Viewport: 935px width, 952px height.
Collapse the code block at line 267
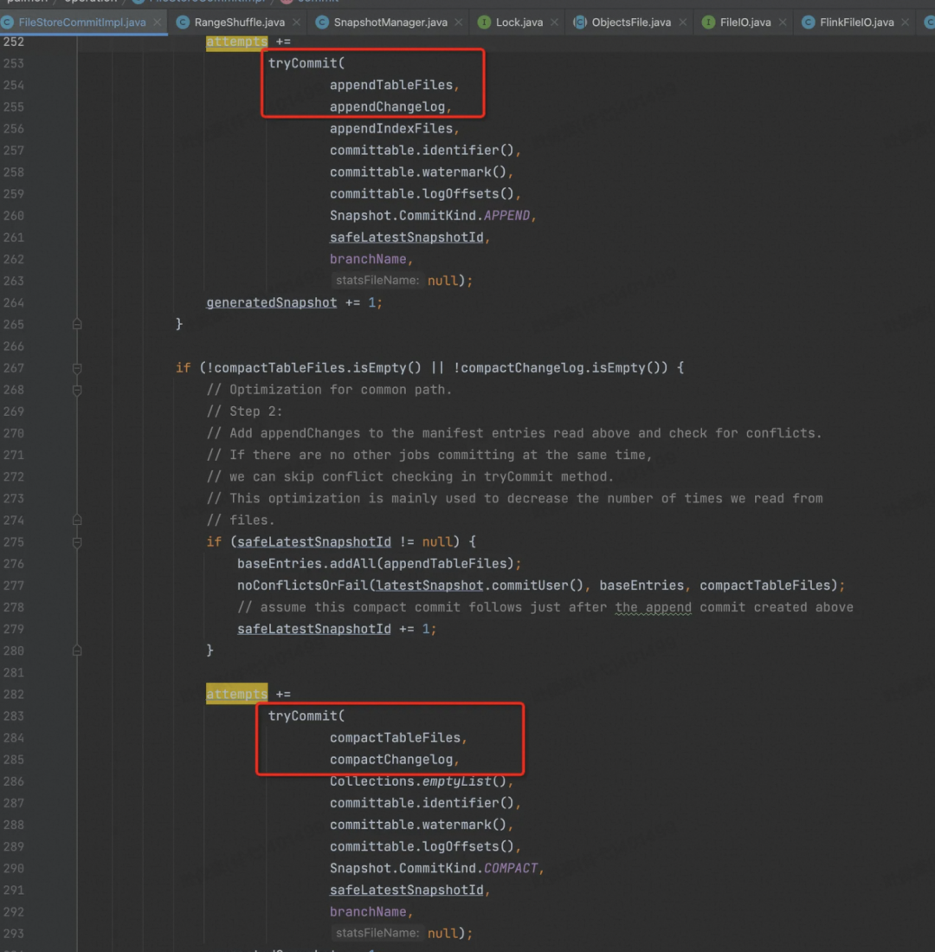tap(77, 368)
